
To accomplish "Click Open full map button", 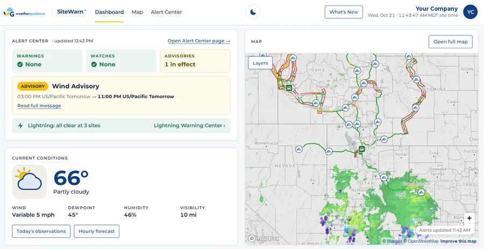I will point(450,42).
